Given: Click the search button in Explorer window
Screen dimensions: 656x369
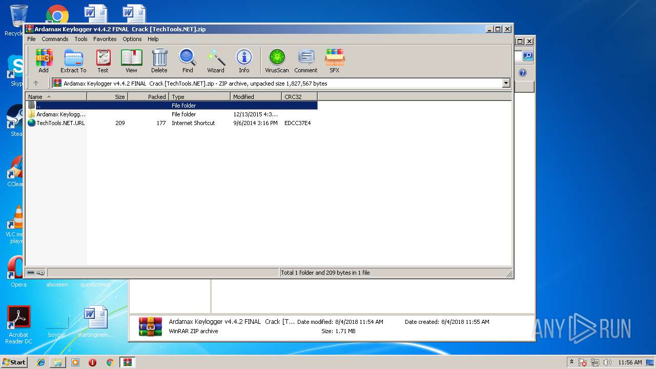Looking at the screenshot, I should (x=527, y=56).
